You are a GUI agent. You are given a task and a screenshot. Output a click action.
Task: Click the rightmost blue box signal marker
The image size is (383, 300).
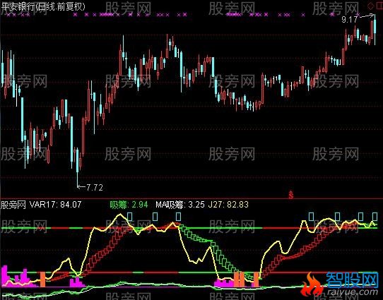pyautogui.click(x=375, y=216)
